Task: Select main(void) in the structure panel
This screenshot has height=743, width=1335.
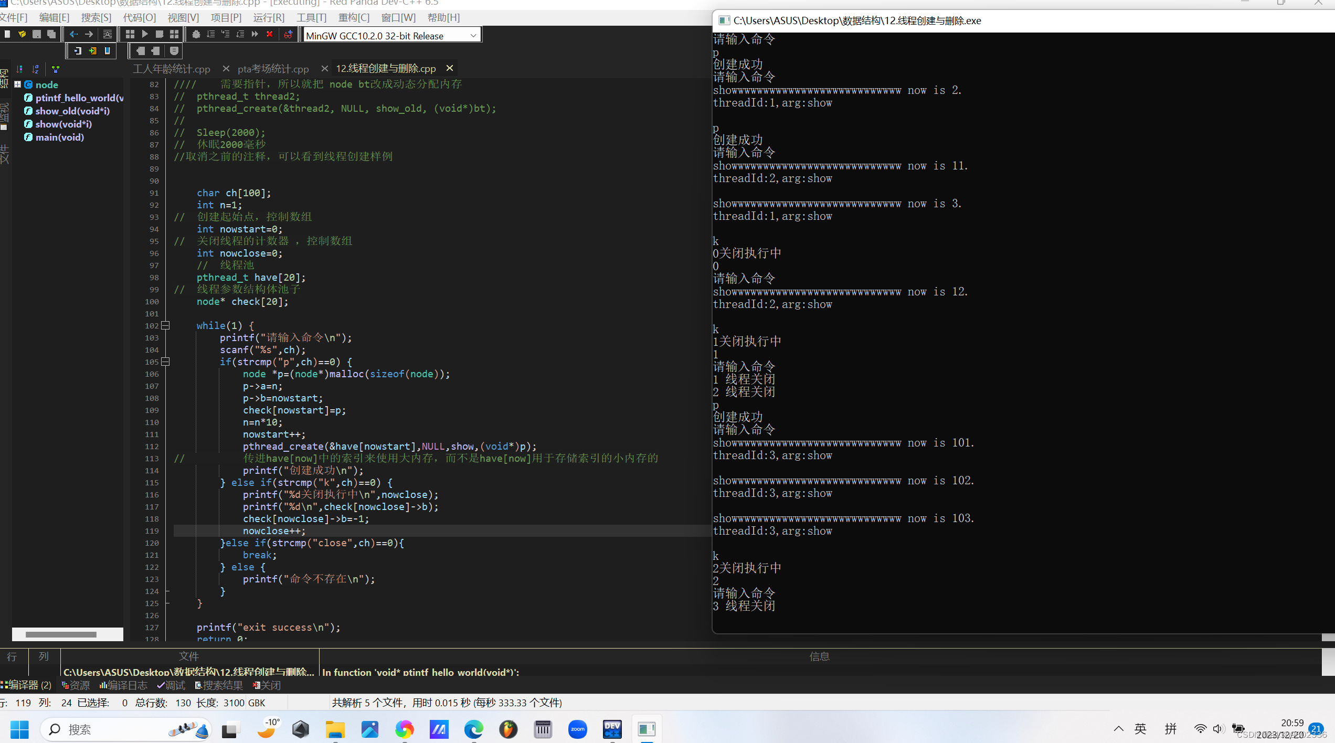Action: pyautogui.click(x=59, y=137)
